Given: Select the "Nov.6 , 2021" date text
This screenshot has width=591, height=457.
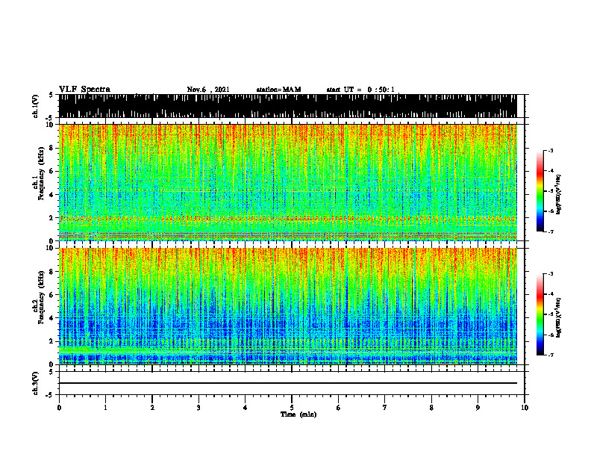Looking at the screenshot, I should (208, 90).
